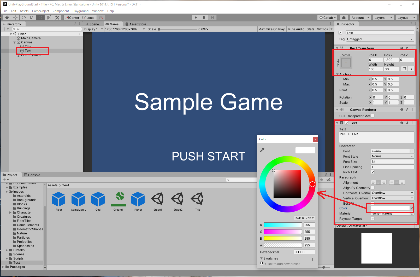420x277 pixels.
Task: Step one frame forward
Action: click(x=212, y=18)
